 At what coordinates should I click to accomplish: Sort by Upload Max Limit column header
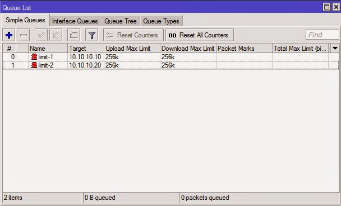pyautogui.click(x=132, y=49)
